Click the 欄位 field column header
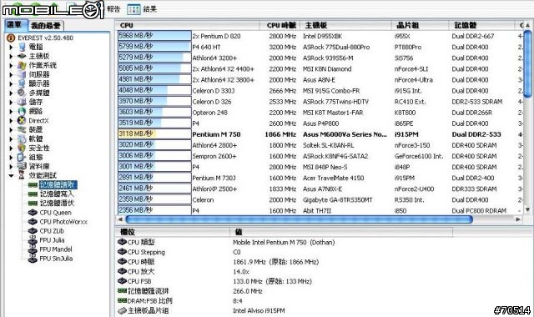 173,232
